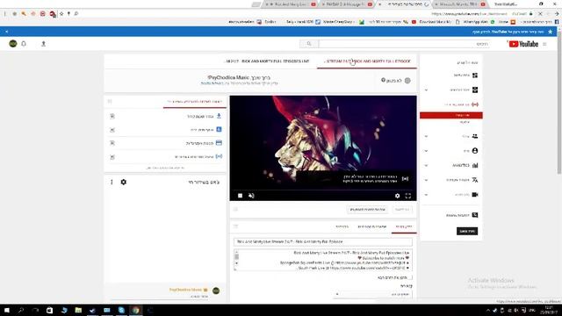Expand the Community sidebar chevron
The height and width of the screenshot is (316, 562).
point(426,136)
